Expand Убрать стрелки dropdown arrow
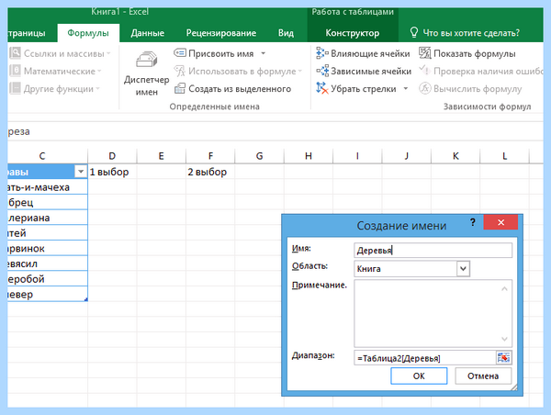This screenshot has height=415, width=551. tap(406, 88)
